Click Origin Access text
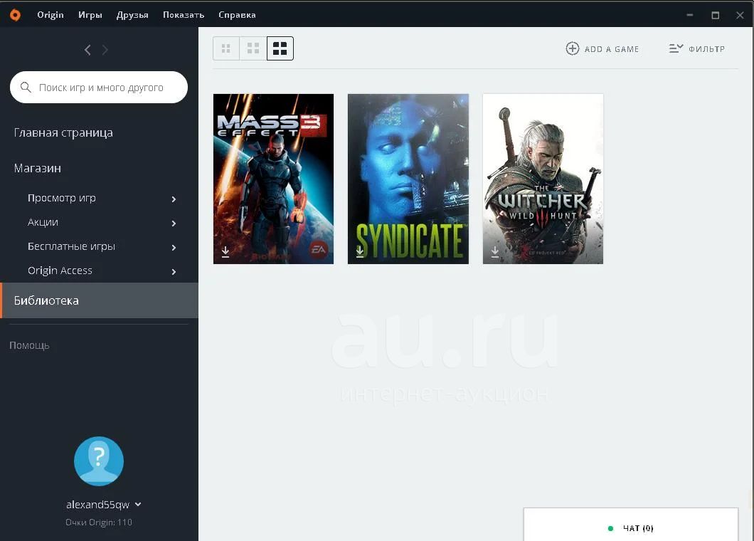754x541 pixels. pyautogui.click(x=60, y=270)
